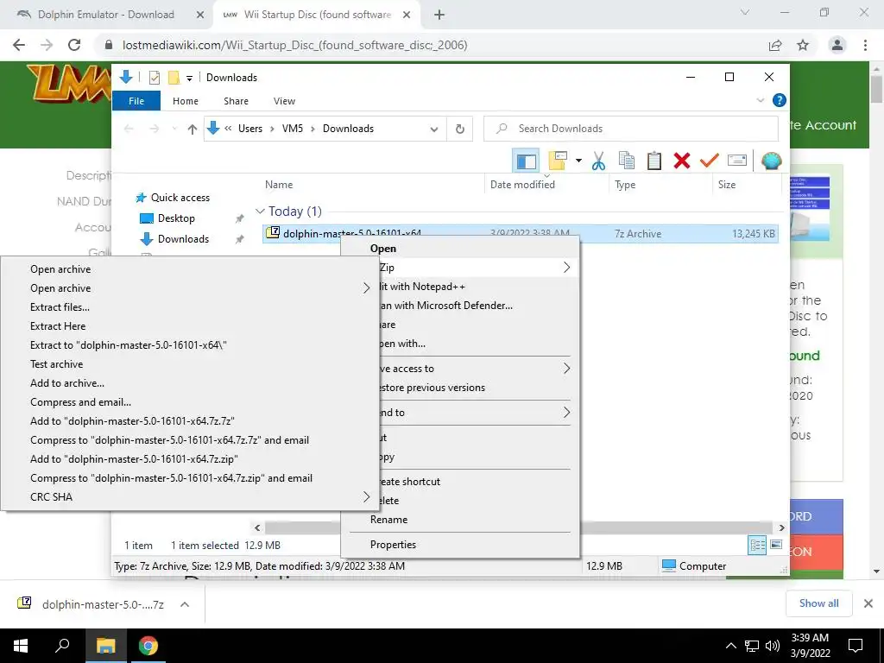This screenshot has width=884, height=663.
Task: Click the Properties checkmark quick access icon
Action: 155,78
